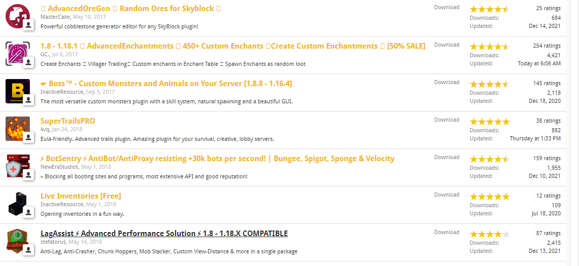This screenshot has height=266, width=579.
Task: Click stefatorus's small author avatar icon
Action: point(29,249)
